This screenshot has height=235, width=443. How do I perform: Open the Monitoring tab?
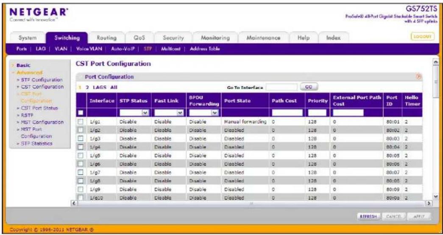click(x=215, y=38)
